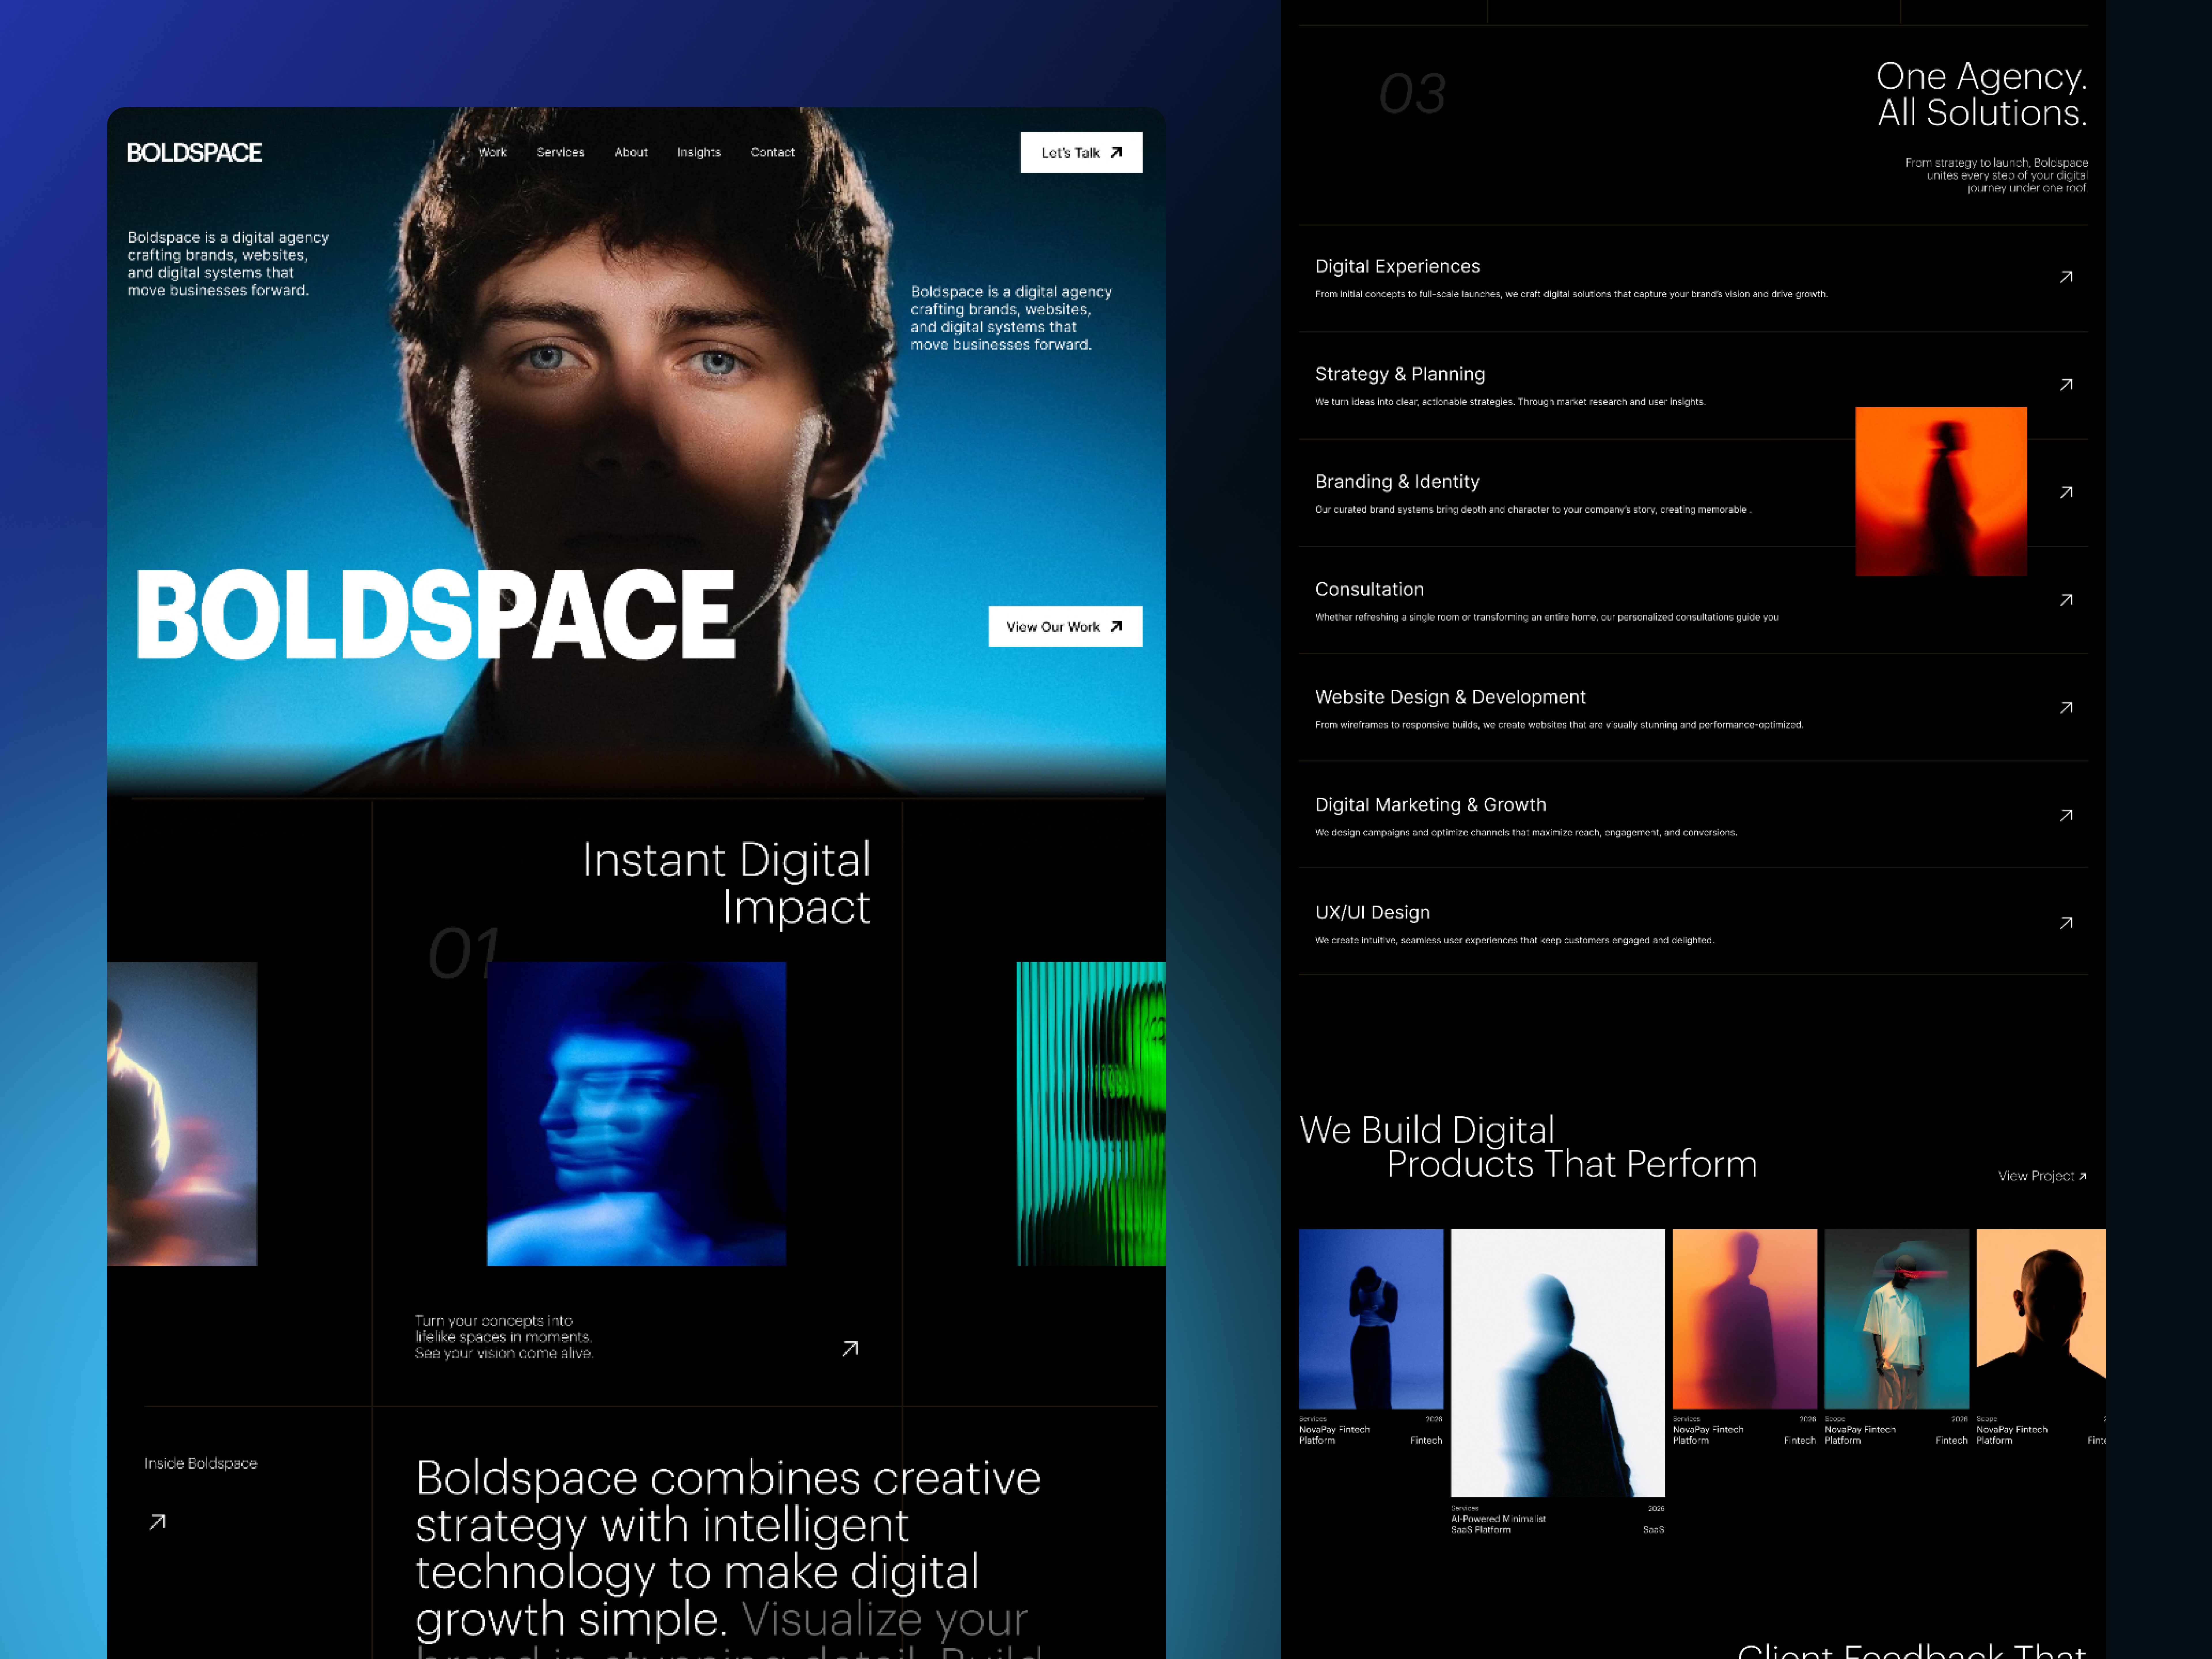Click the arrow icon for Branding & Identity
Viewport: 2212px width, 1659px height.
pos(2066,492)
